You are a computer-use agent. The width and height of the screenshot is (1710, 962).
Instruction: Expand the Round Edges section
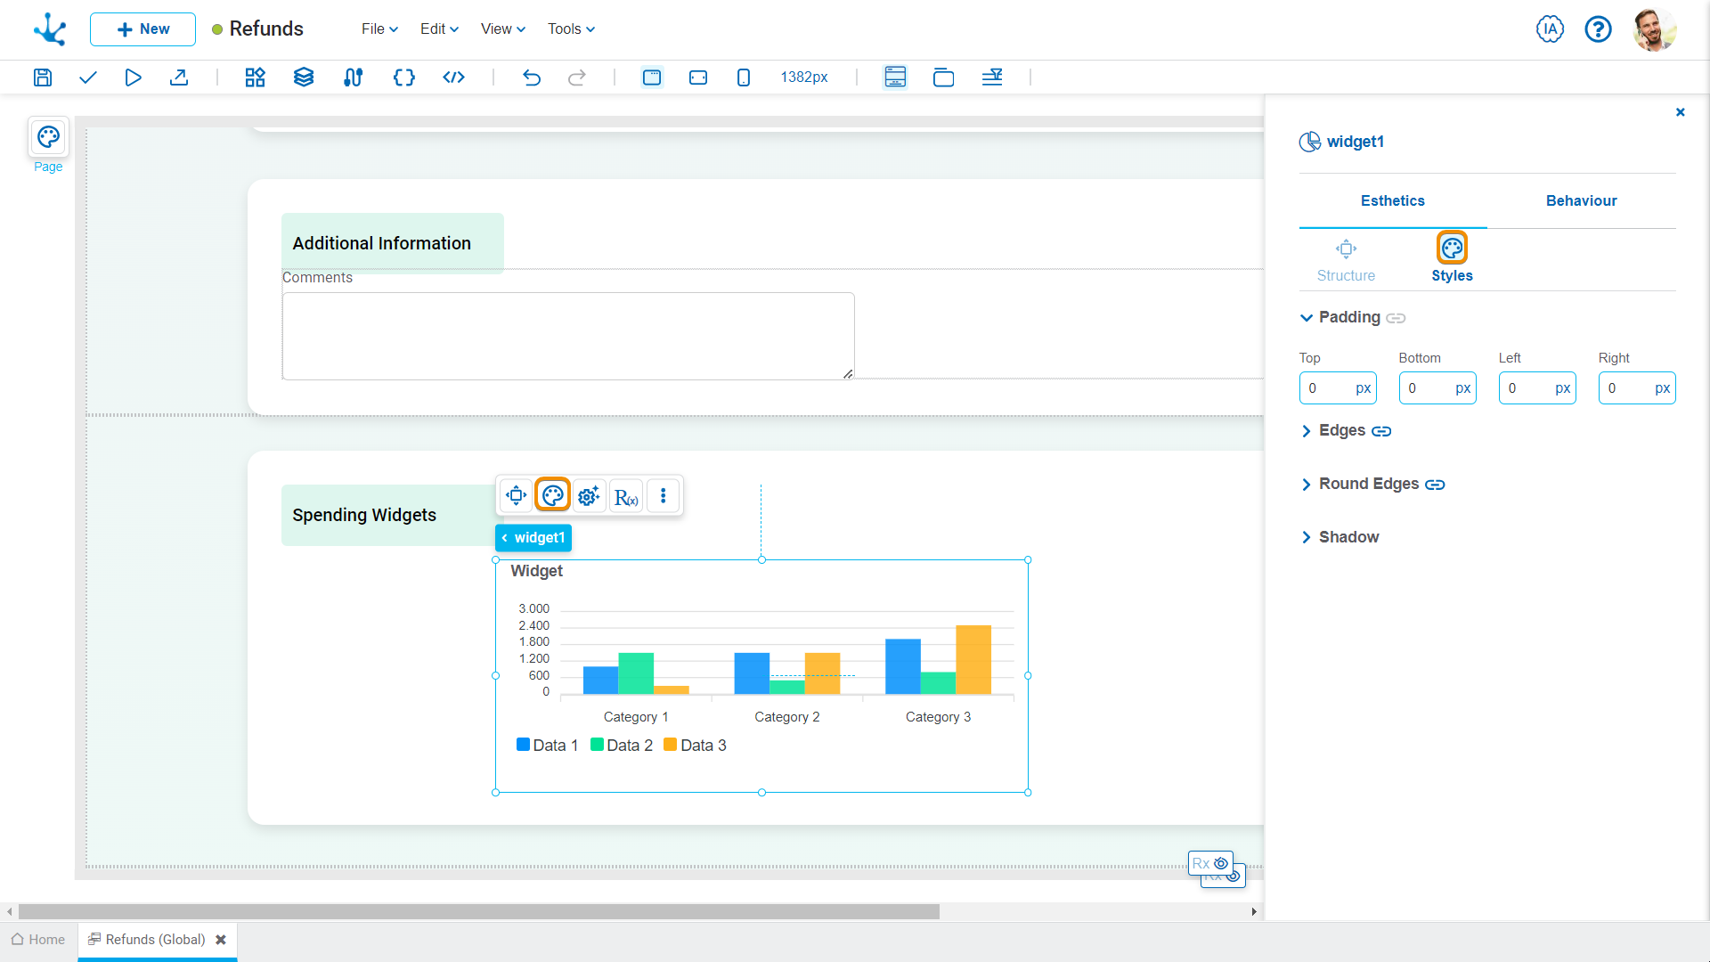tap(1368, 484)
